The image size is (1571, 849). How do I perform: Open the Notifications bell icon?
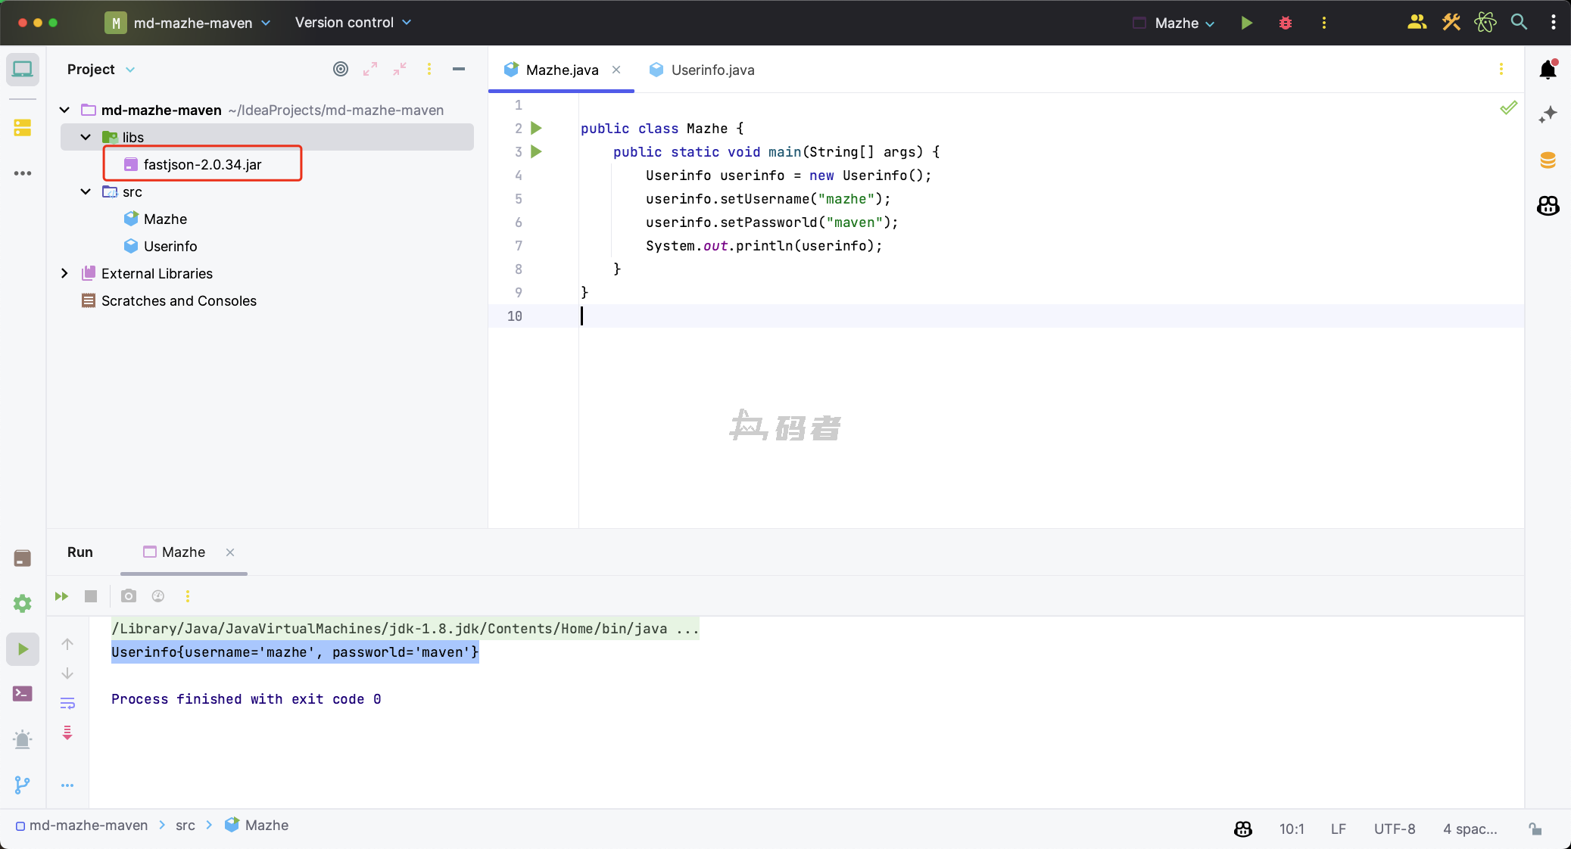[x=1548, y=70]
